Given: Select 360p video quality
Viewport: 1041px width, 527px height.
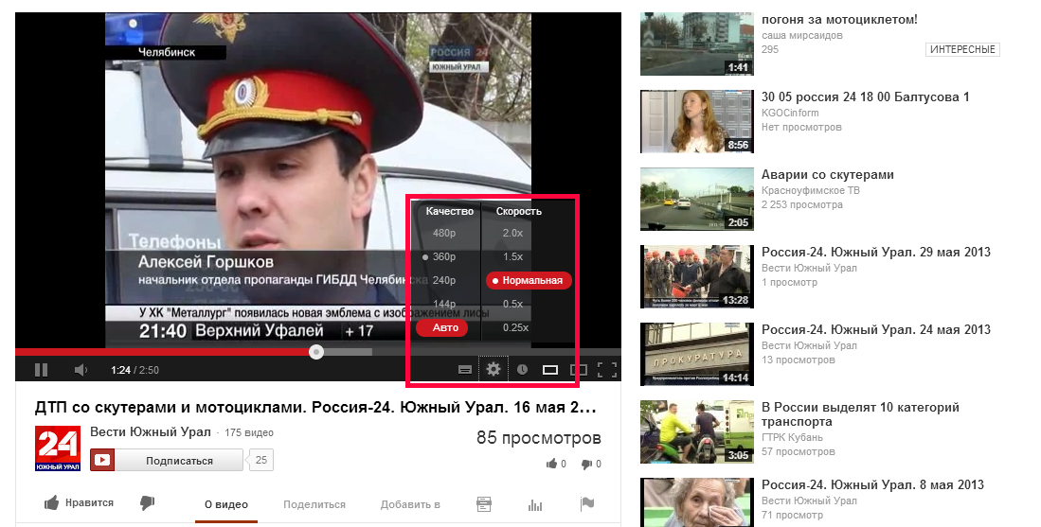Looking at the screenshot, I should click(444, 256).
